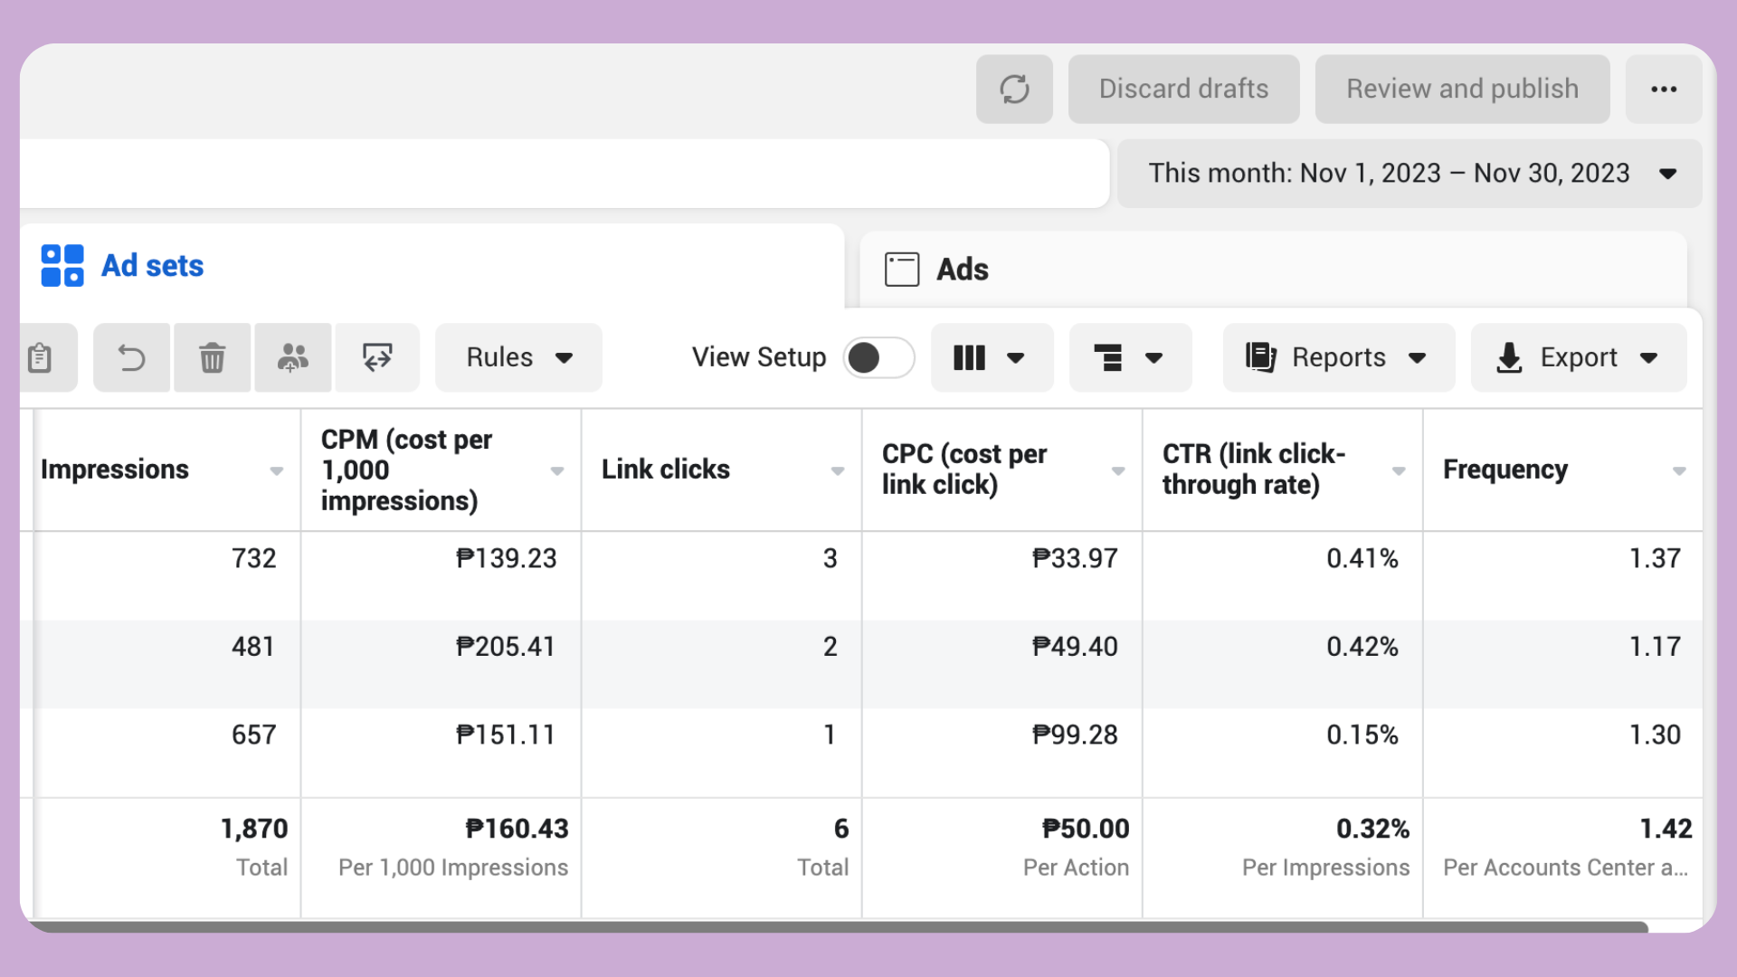Image resolution: width=1737 pixels, height=977 pixels.
Task: Click the Review and publish button
Action: pyautogui.click(x=1462, y=89)
